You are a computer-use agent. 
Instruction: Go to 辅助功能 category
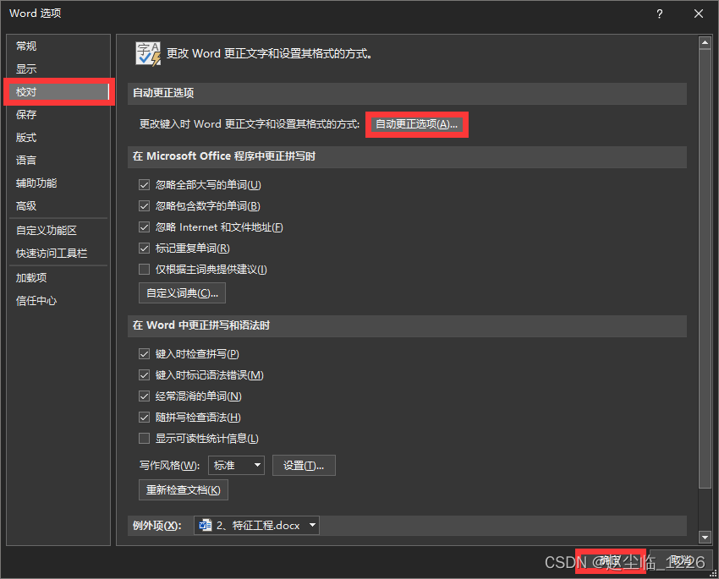pos(58,183)
